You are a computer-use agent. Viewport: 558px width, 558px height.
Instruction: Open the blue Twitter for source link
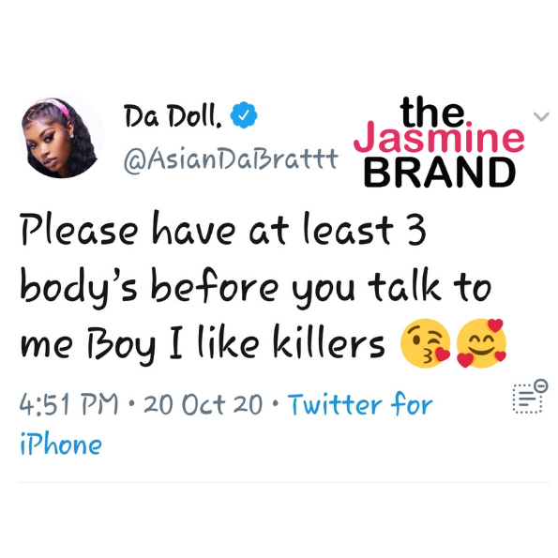click(x=360, y=404)
